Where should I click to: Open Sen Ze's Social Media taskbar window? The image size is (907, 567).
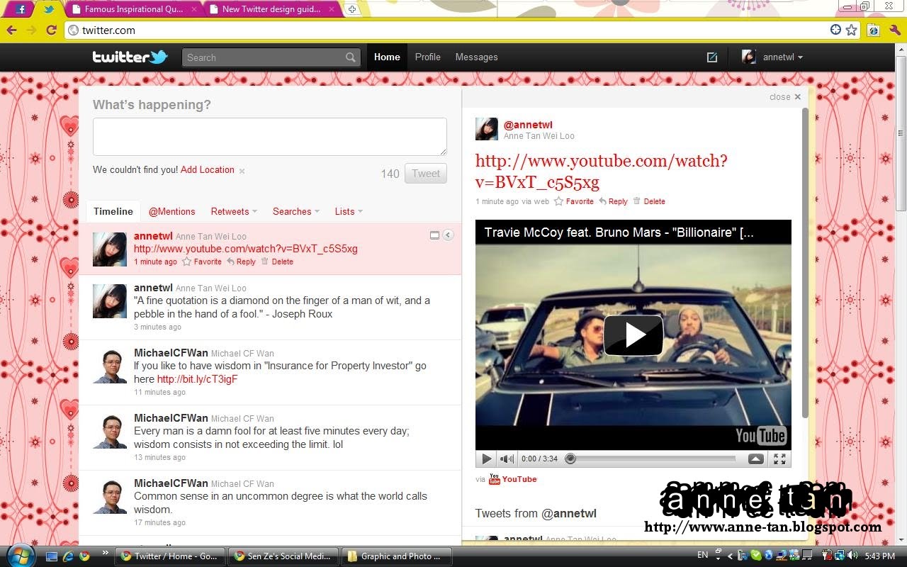283,556
